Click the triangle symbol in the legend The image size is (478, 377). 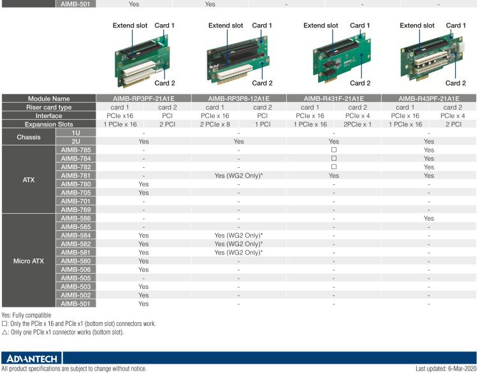[x=5, y=332]
